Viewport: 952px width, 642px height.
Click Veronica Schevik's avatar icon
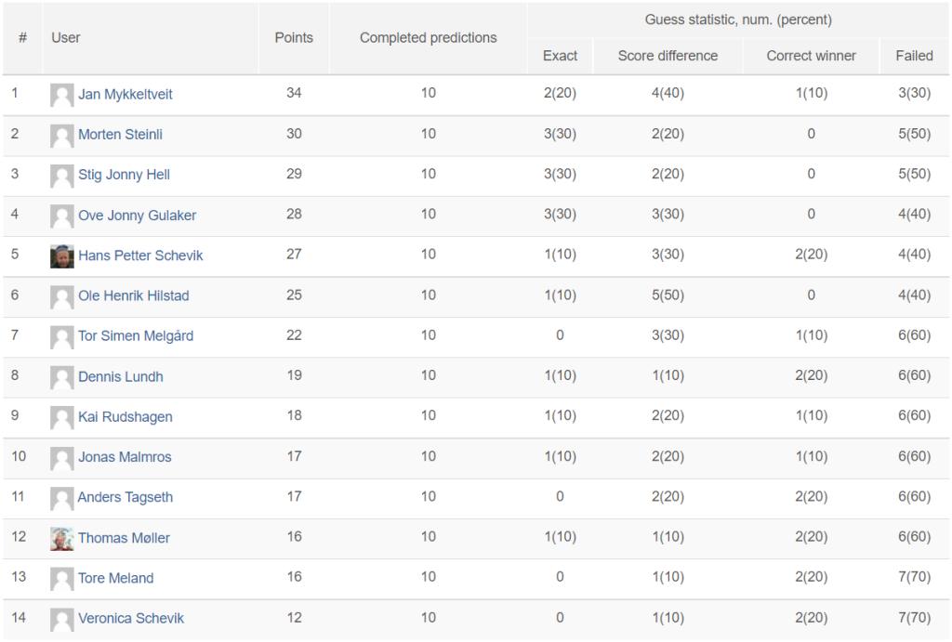(x=62, y=619)
